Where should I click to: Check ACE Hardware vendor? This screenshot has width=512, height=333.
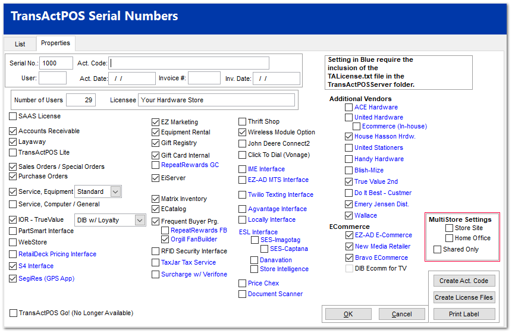point(348,108)
